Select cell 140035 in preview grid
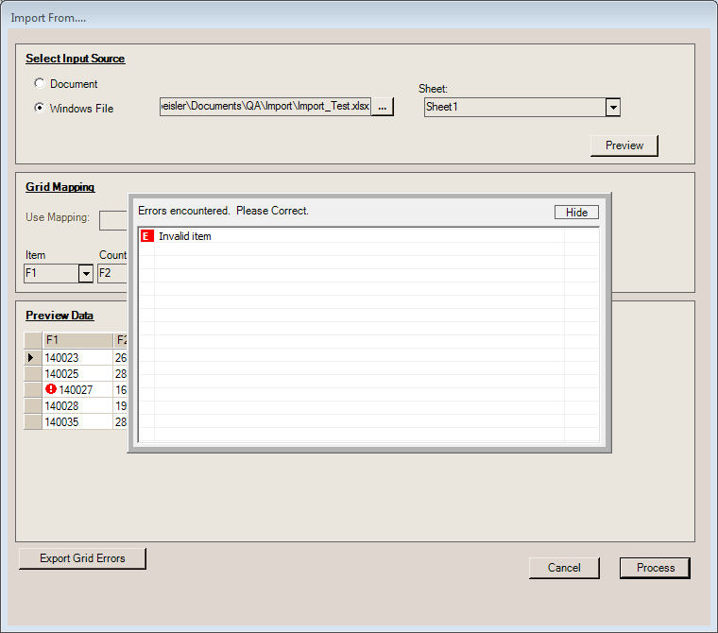 pyautogui.click(x=77, y=422)
